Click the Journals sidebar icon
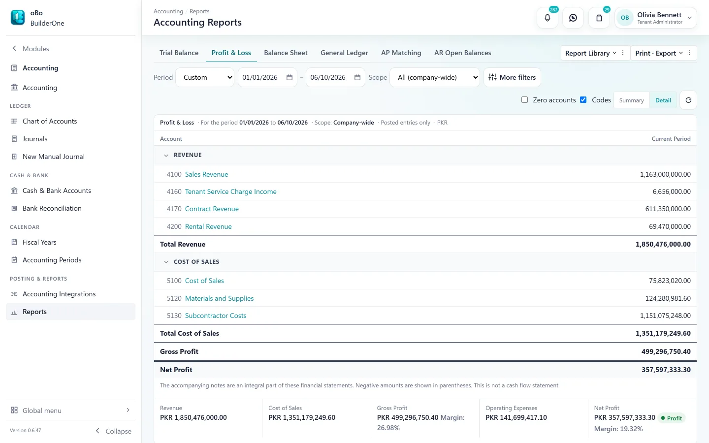Image resolution: width=709 pixels, height=443 pixels. point(14,139)
